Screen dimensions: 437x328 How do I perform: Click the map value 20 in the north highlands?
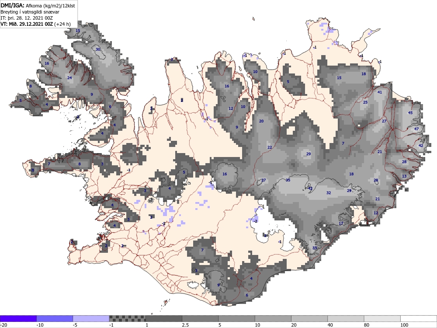(261, 121)
